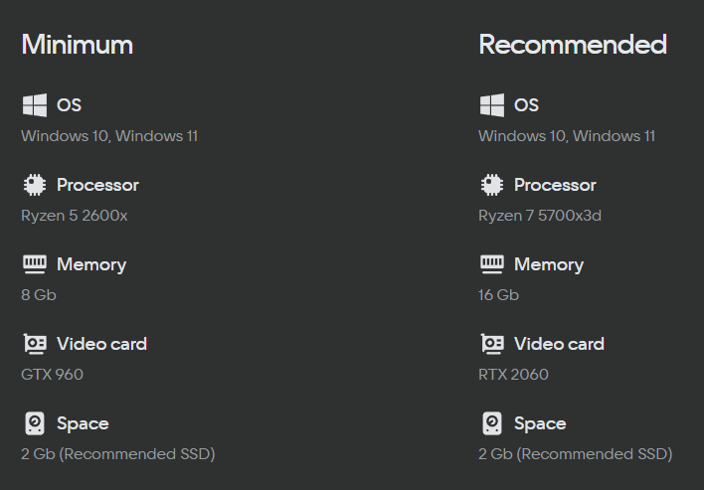
Task: Click the video card icon under Minimum
Action: [35, 344]
